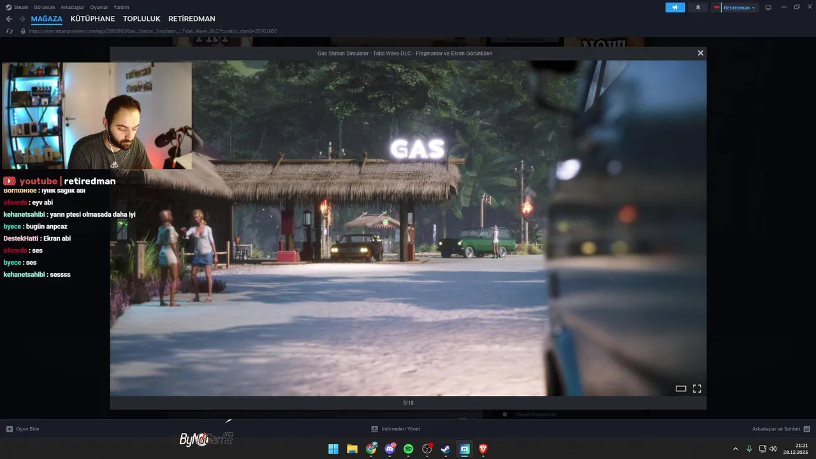Reload the Steam store page
The image size is (816, 459).
[x=10, y=31]
